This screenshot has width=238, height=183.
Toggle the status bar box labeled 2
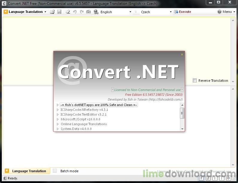click(x=208, y=178)
